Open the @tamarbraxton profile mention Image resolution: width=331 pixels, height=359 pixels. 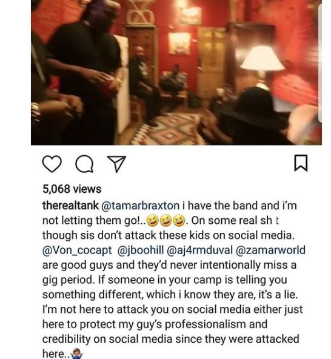pos(140,206)
